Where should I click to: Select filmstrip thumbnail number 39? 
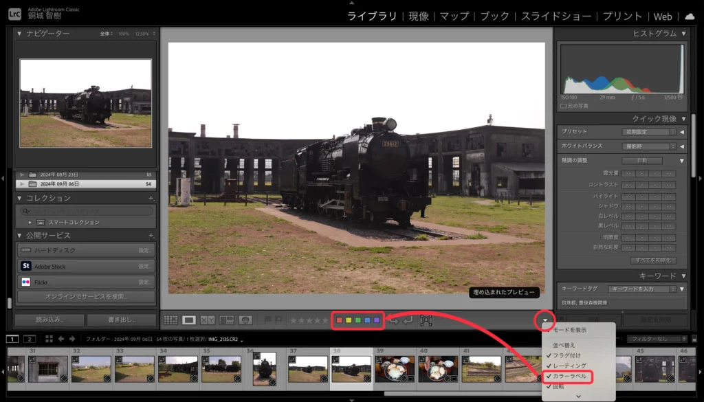click(394, 369)
